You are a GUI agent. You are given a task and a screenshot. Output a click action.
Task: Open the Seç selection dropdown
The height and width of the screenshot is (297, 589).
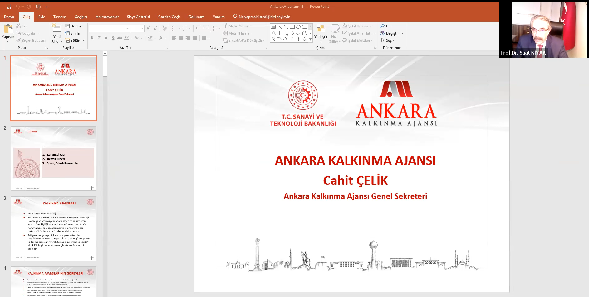(x=388, y=40)
